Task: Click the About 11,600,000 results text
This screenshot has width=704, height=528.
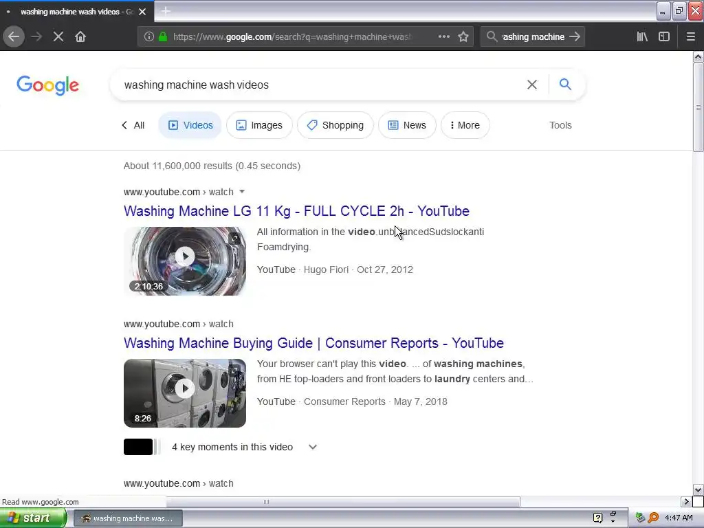Action: (212, 166)
